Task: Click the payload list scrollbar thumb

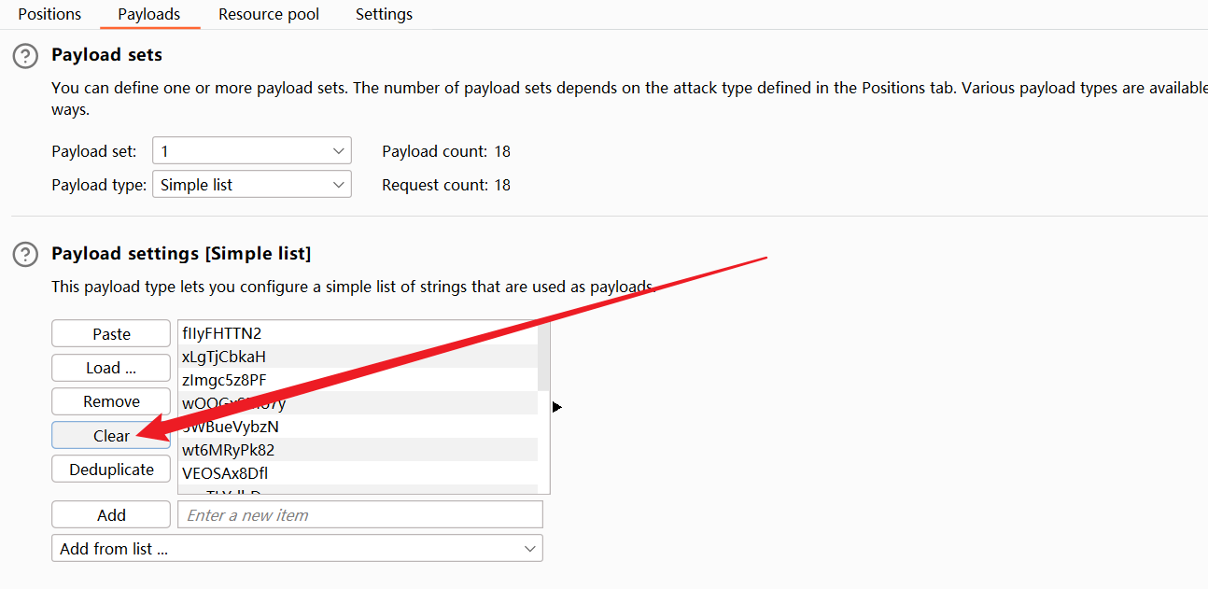Action: (543, 357)
